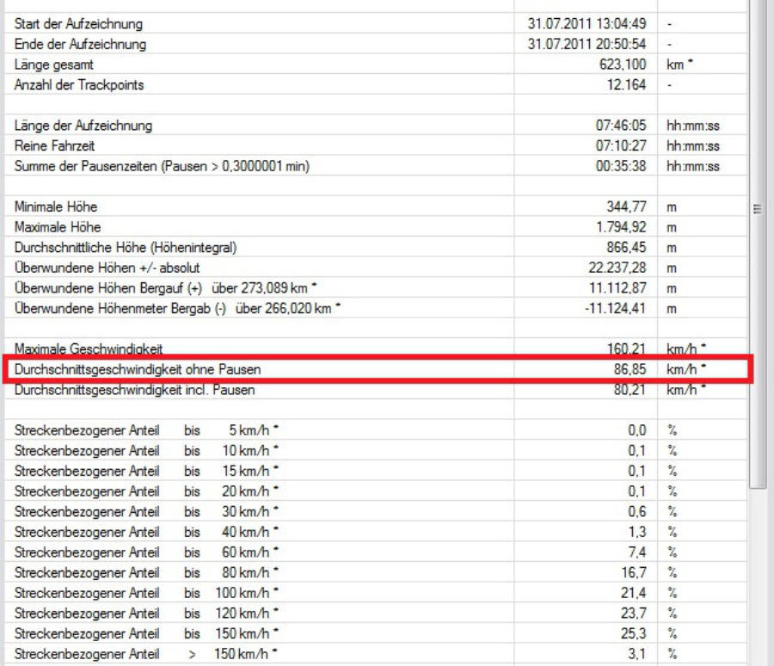The image size is (774, 666).
Task: Select 'Anzahl der Trackpoints' label
Action: coord(79,84)
